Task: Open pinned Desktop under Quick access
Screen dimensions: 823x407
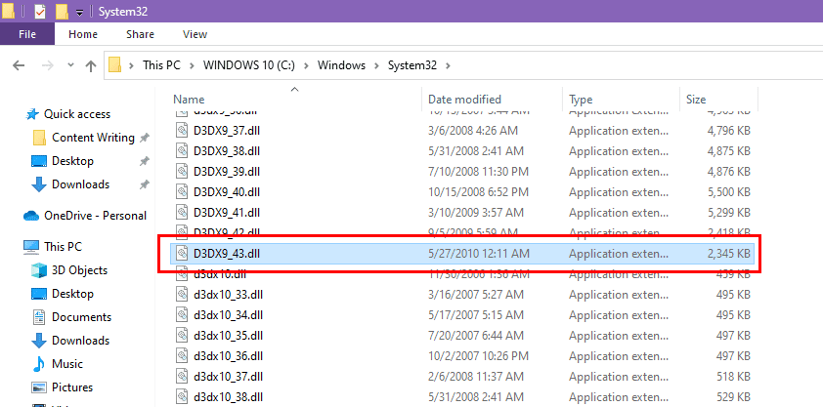Action: [x=72, y=161]
